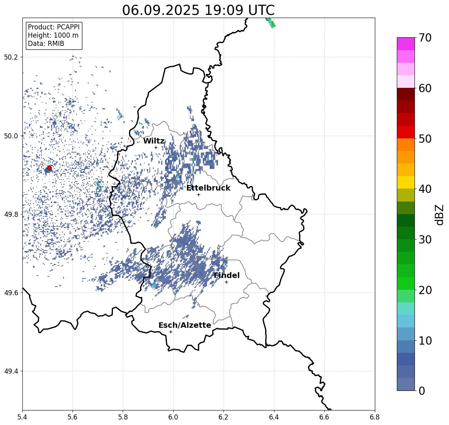The image size is (449, 425).
Task: Click the 49.6 latitude tick label
Action: tap(11, 293)
